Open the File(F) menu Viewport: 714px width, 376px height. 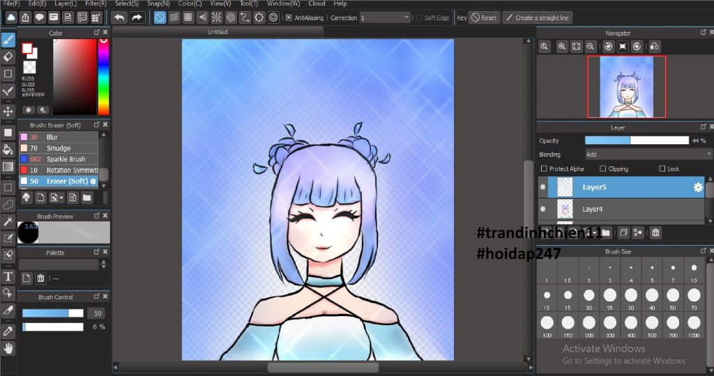[11, 3]
